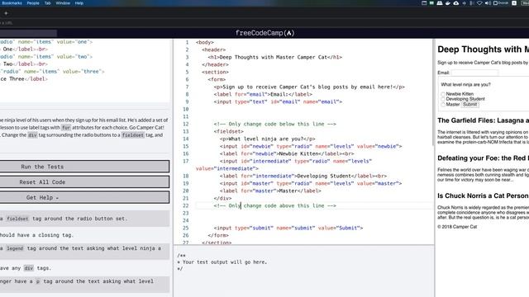Click the test output console area text
The height and width of the screenshot is (297, 529).
[x=222, y=262]
